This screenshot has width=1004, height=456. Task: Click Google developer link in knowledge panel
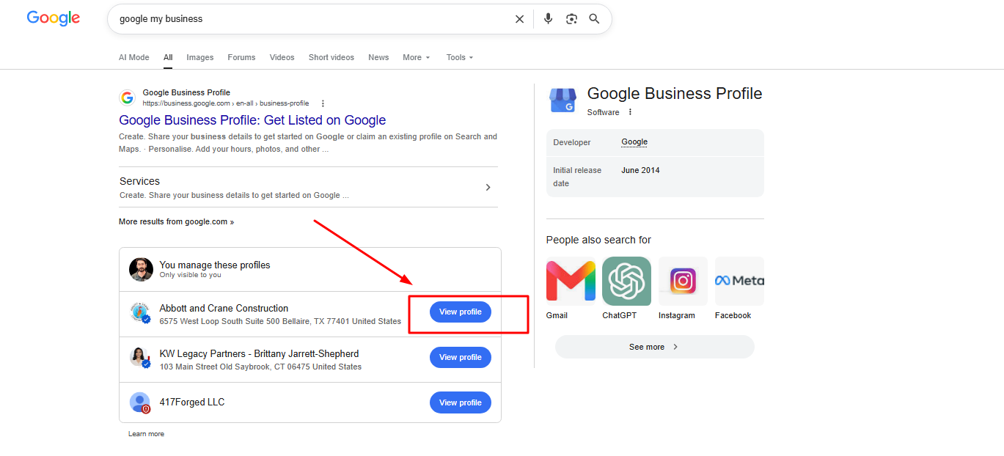(634, 142)
